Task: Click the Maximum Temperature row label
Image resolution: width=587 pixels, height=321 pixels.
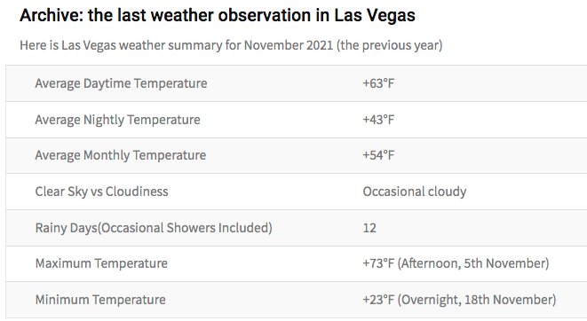Action: (101, 263)
